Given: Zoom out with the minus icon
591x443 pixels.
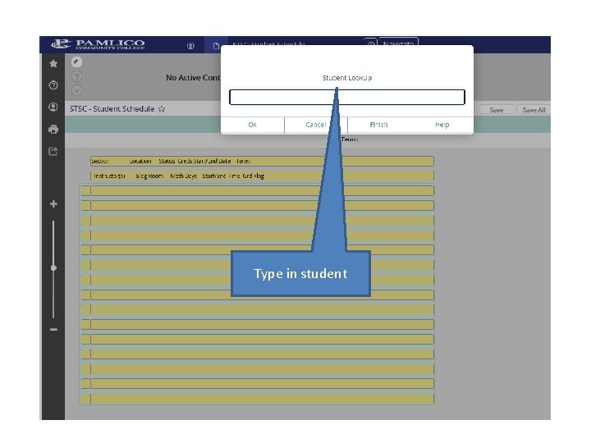Looking at the screenshot, I should 53,329.
